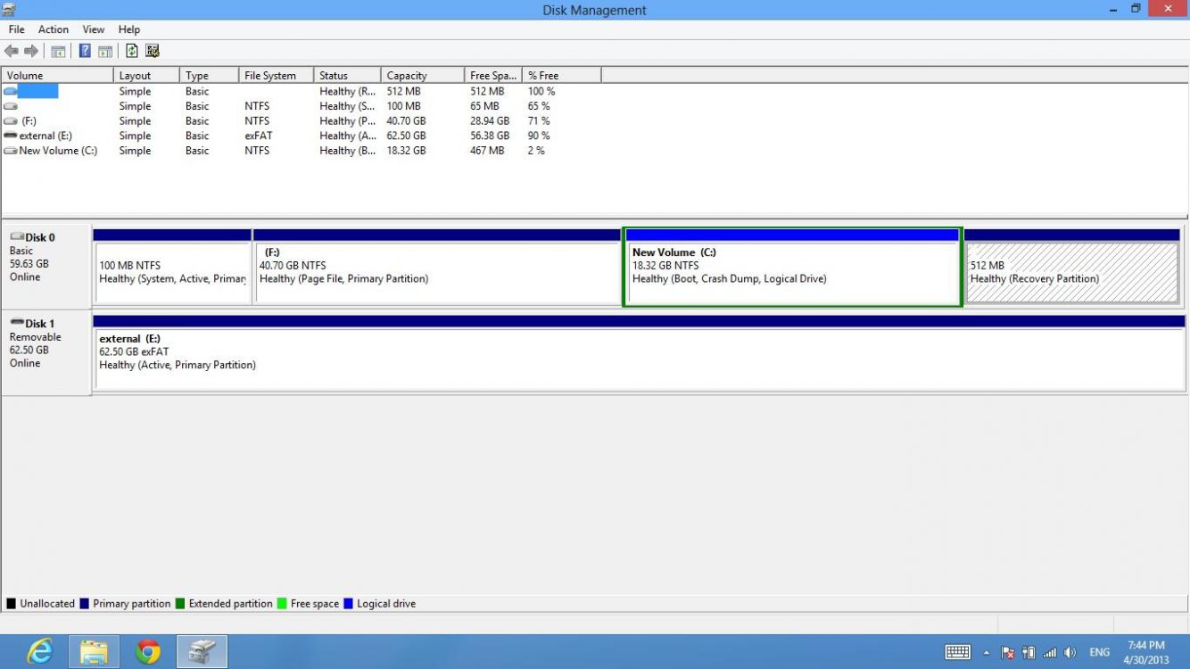Click the "40.70 GB" capacity cell
This screenshot has height=669, width=1190.
click(x=407, y=120)
